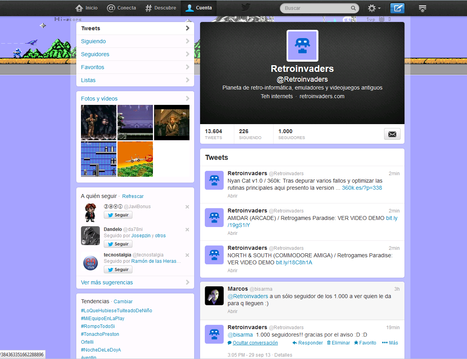View 1.000 Seguidores count

click(292, 134)
